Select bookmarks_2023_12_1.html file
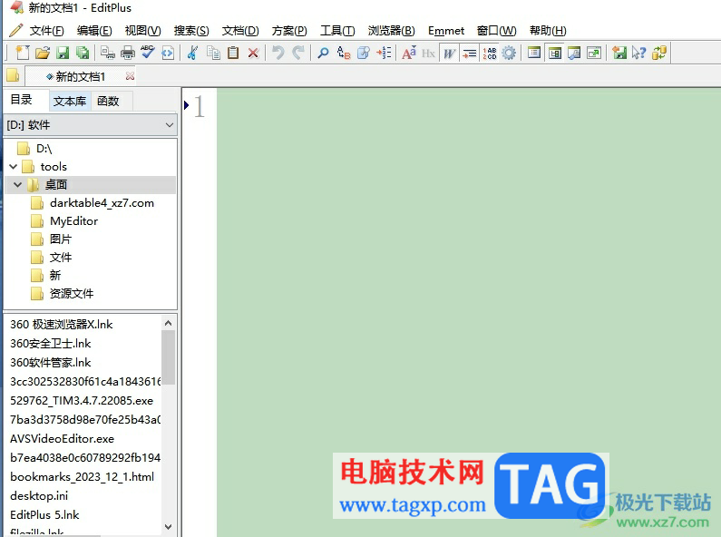The width and height of the screenshot is (721, 537). (82, 477)
